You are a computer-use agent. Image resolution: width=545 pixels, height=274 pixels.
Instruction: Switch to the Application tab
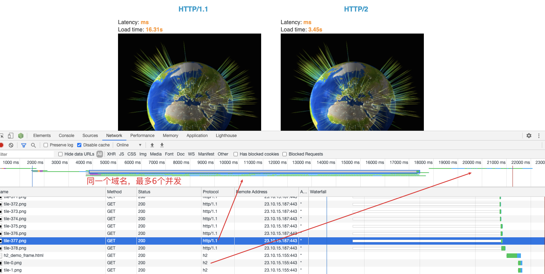(x=197, y=136)
